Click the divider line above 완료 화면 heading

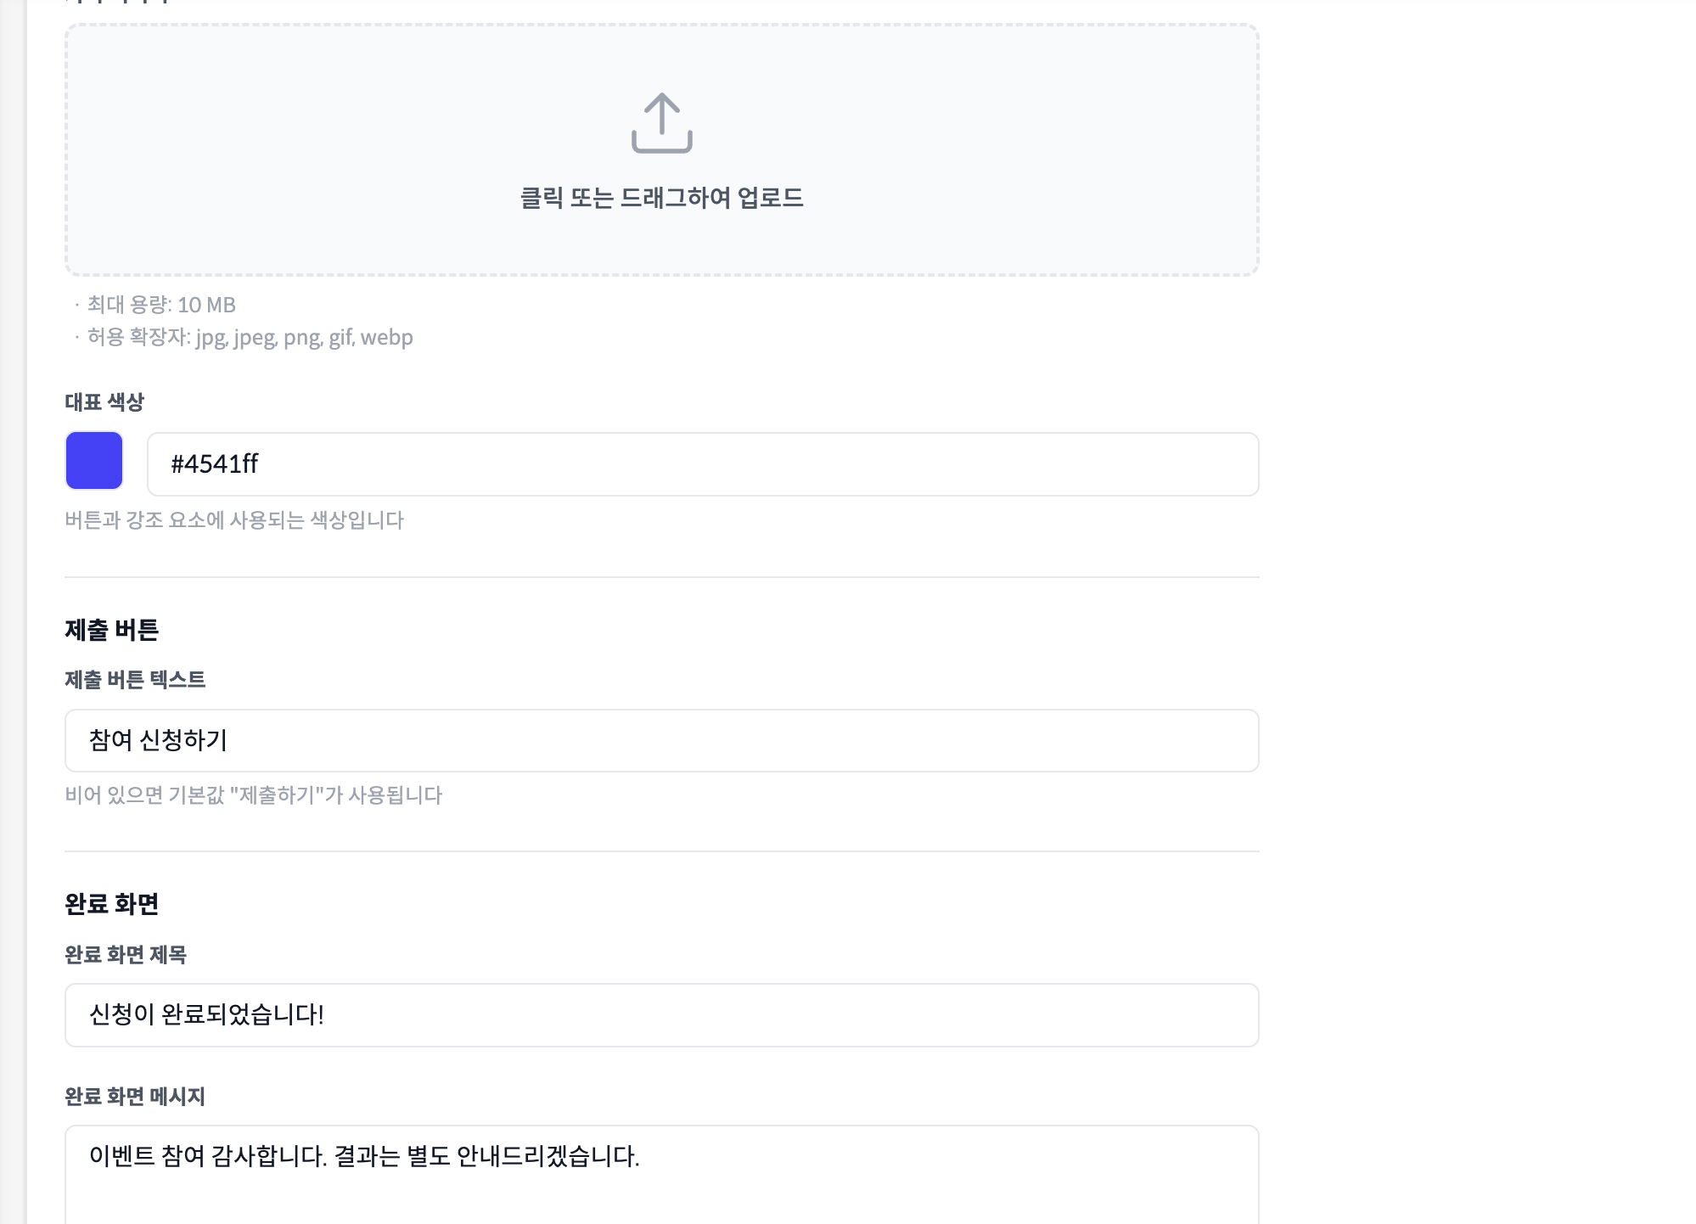661,851
